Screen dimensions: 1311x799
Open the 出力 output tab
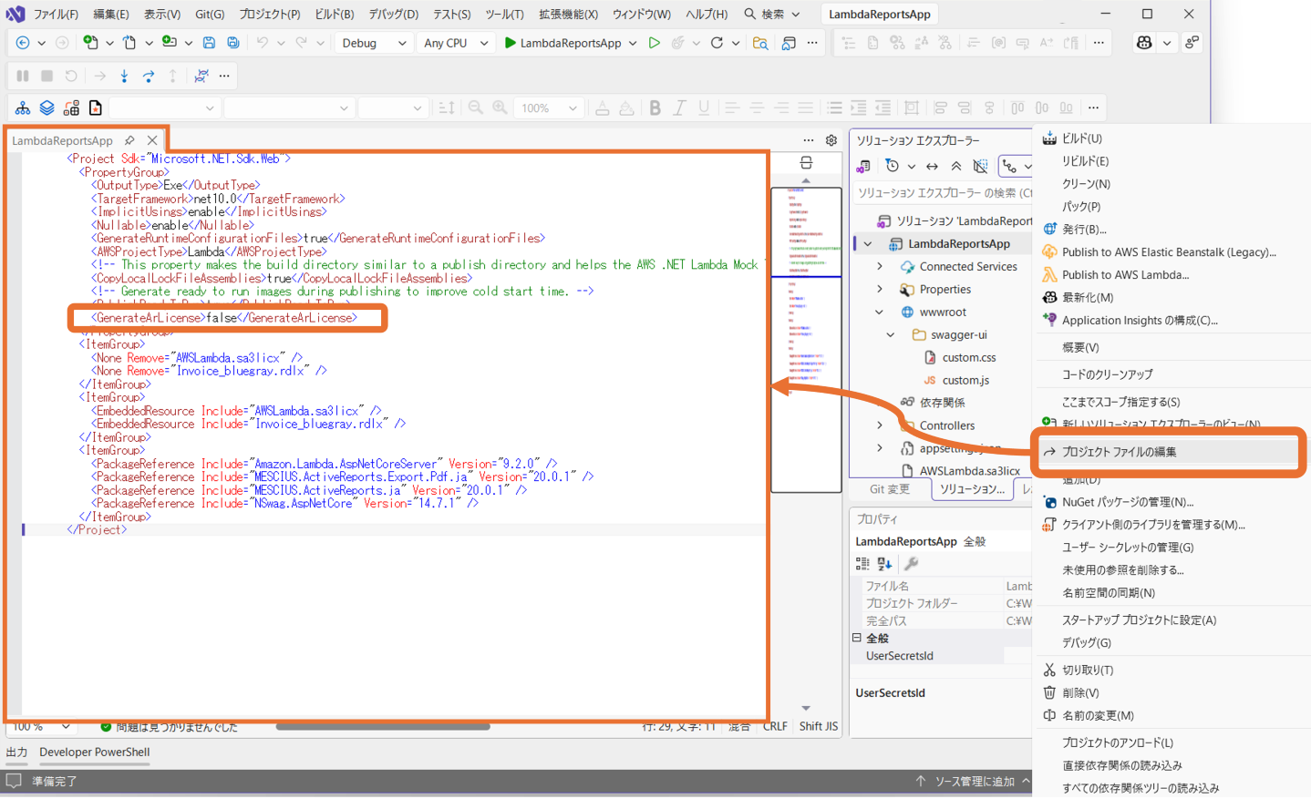(x=16, y=752)
